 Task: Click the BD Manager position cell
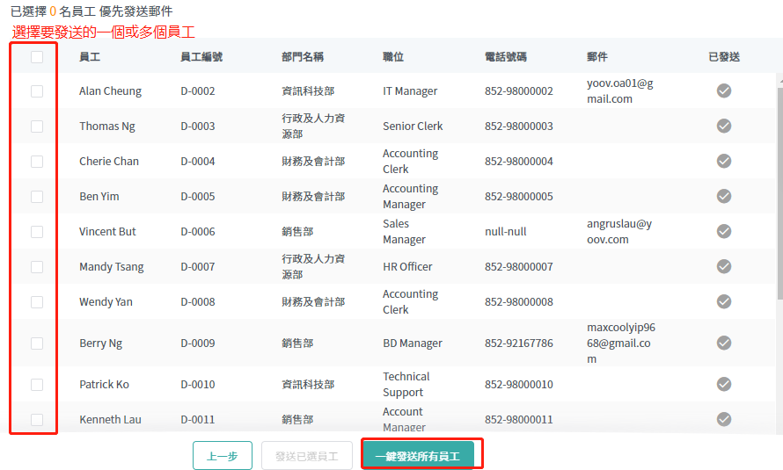tap(413, 343)
